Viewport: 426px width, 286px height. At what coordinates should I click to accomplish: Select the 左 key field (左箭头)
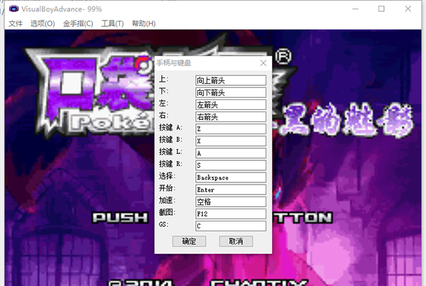[x=231, y=105]
